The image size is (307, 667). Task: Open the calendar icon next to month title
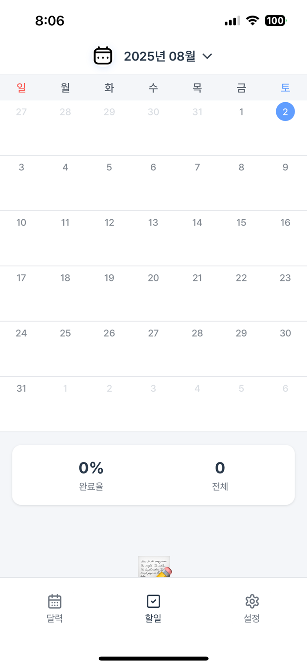point(102,56)
